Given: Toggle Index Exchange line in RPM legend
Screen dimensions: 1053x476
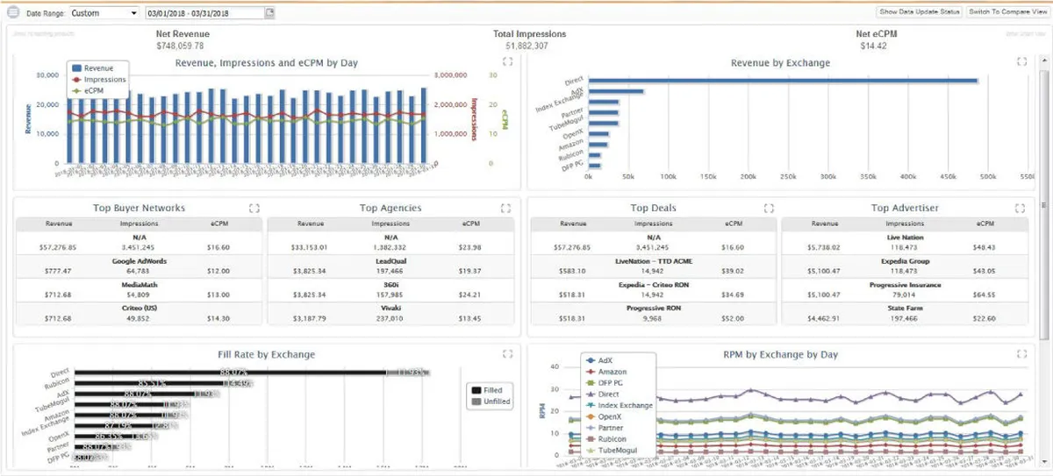Looking at the screenshot, I should tap(619, 405).
